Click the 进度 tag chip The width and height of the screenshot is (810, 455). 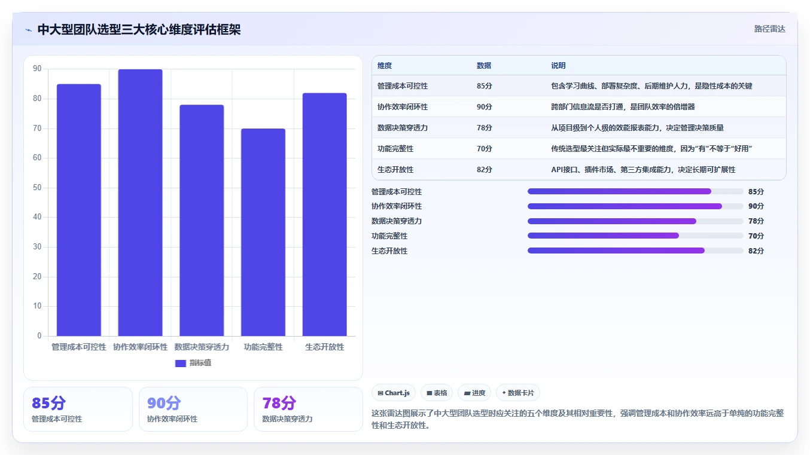(474, 393)
